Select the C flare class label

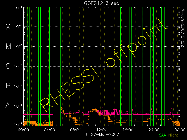coord(8,66)
